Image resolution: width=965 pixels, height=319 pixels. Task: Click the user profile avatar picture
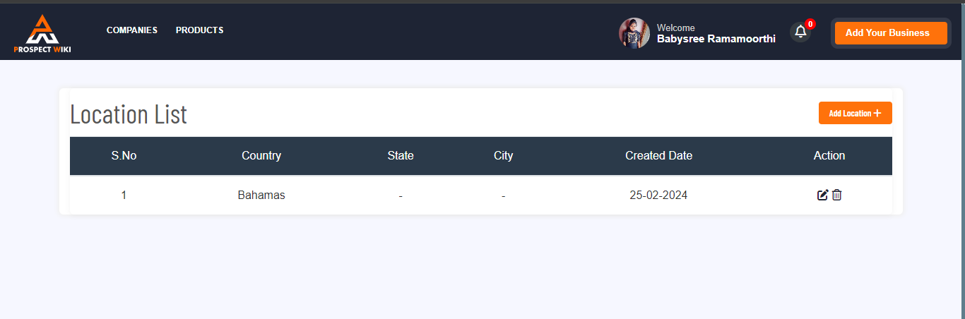coord(634,33)
